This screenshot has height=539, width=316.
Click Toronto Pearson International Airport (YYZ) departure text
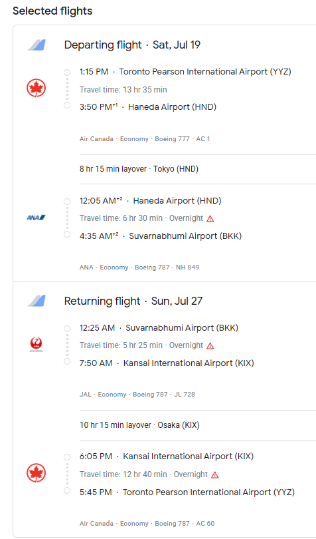205,72
